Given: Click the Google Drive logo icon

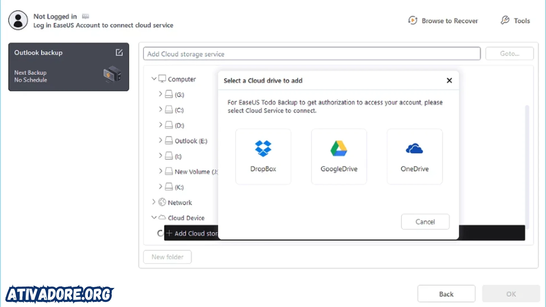Looking at the screenshot, I should [x=339, y=148].
